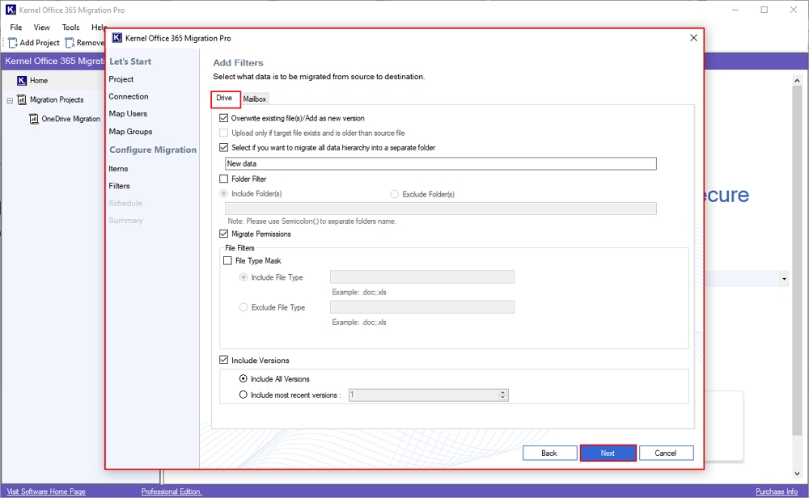The width and height of the screenshot is (809, 498).
Task: Uncheck Overwrite existing file(s) option
Action: (224, 118)
